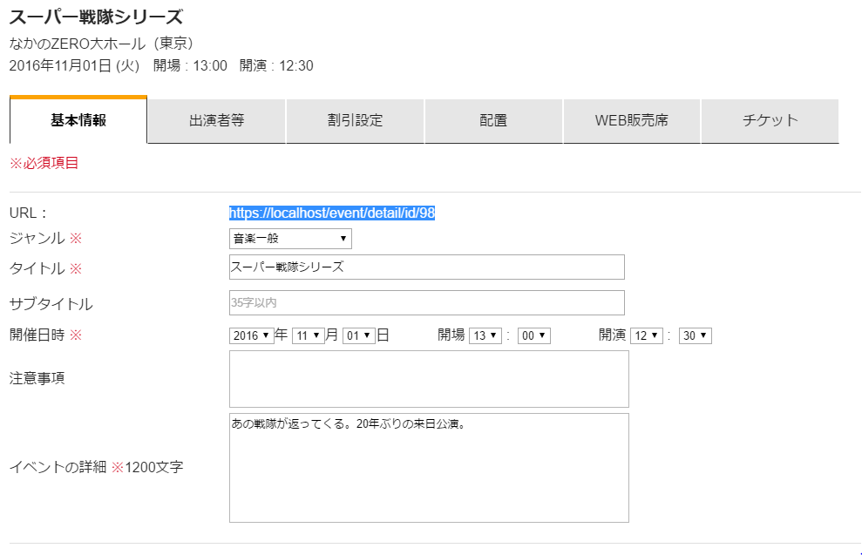Click inside the タイトル field
The image size is (862, 555).
tap(426, 267)
